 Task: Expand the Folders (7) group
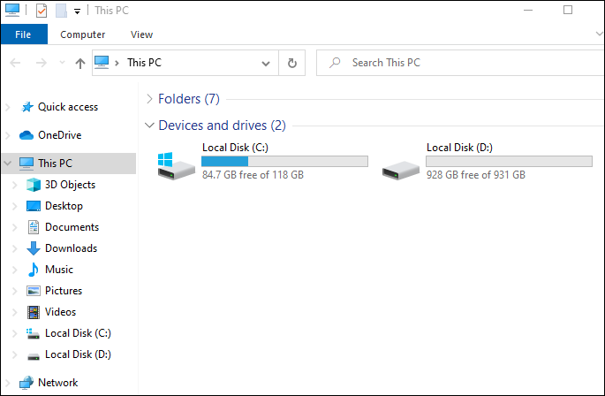tap(149, 99)
